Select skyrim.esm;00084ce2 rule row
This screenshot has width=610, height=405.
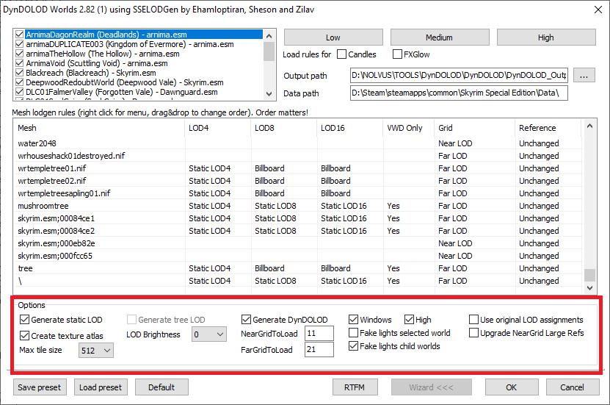(299, 231)
